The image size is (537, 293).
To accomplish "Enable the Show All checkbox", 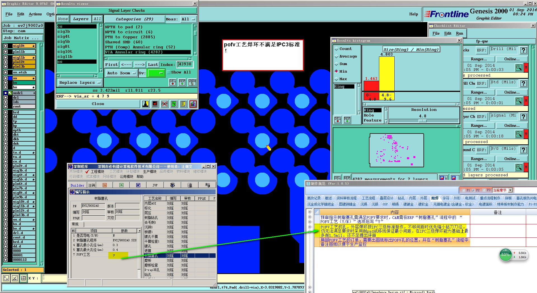I will point(169,72).
